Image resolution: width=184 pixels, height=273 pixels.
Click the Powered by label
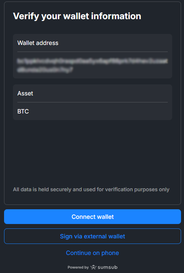pos(78,267)
